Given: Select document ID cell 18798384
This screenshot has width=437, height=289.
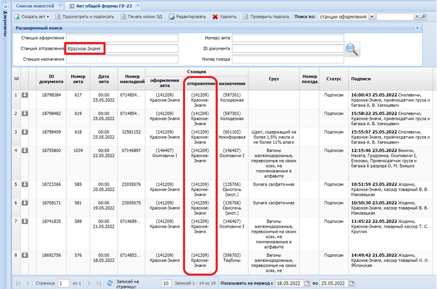Looking at the screenshot, I should (51, 95).
